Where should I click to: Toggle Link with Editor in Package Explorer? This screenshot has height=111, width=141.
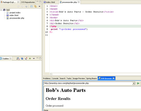[36, 6]
